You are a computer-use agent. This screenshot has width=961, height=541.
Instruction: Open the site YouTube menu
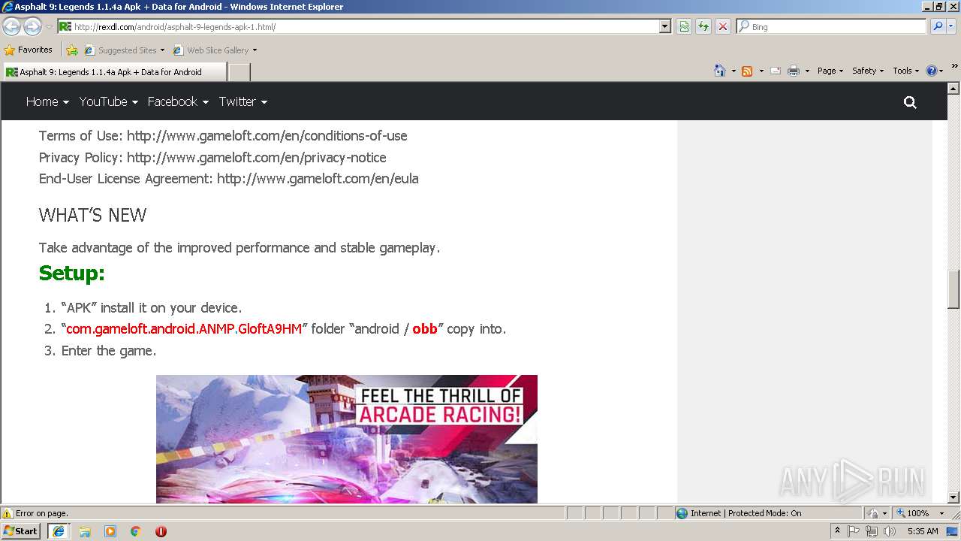point(109,101)
